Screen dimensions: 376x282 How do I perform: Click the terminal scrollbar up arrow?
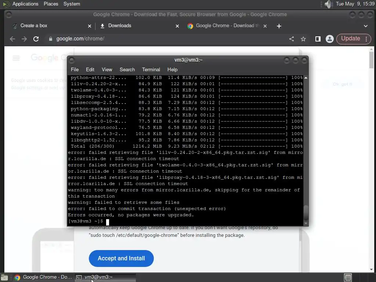[x=306, y=78]
